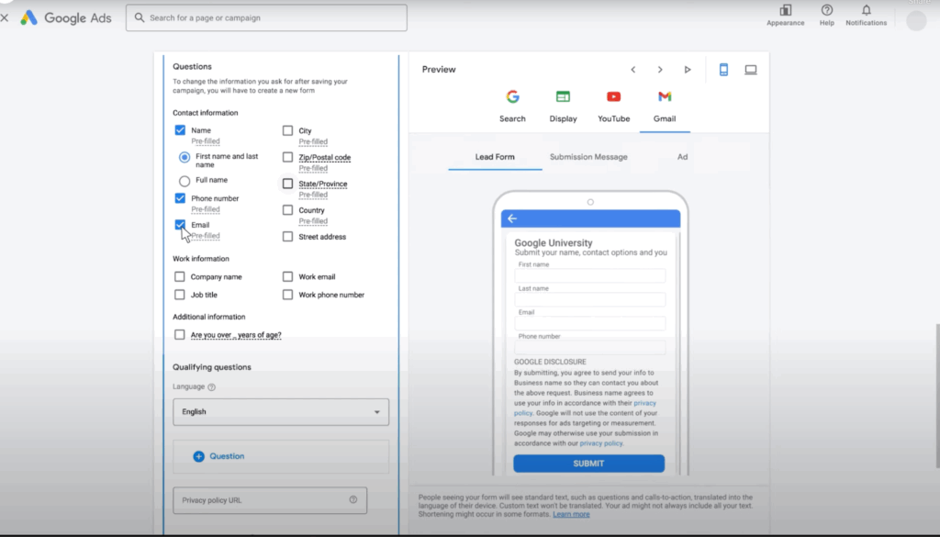This screenshot has width=940, height=537.
Task: Click the First name preview field
Action: click(590, 275)
